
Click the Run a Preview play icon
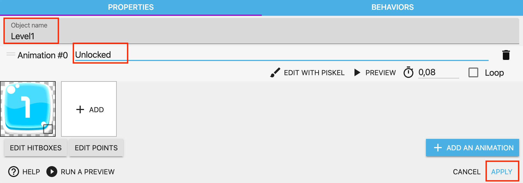tap(52, 172)
